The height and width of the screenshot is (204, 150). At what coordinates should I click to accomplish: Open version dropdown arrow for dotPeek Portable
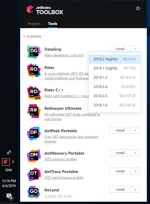[135, 130]
